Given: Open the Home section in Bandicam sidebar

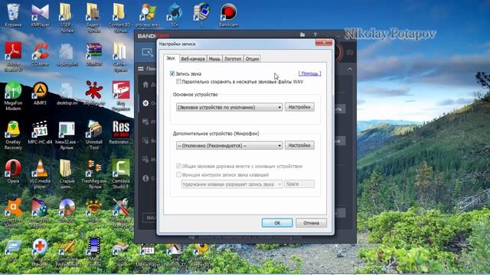Looking at the screenshot, I should (145, 85).
